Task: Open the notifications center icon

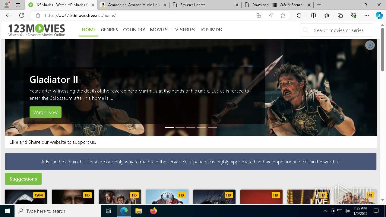Action: tap(376, 211)
